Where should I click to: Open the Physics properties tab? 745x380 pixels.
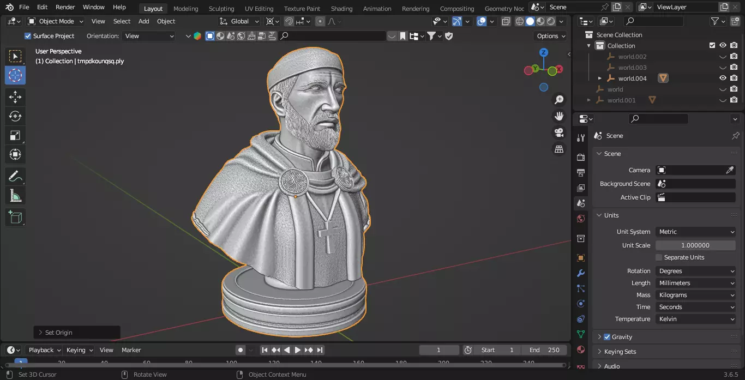coord(581,304)
